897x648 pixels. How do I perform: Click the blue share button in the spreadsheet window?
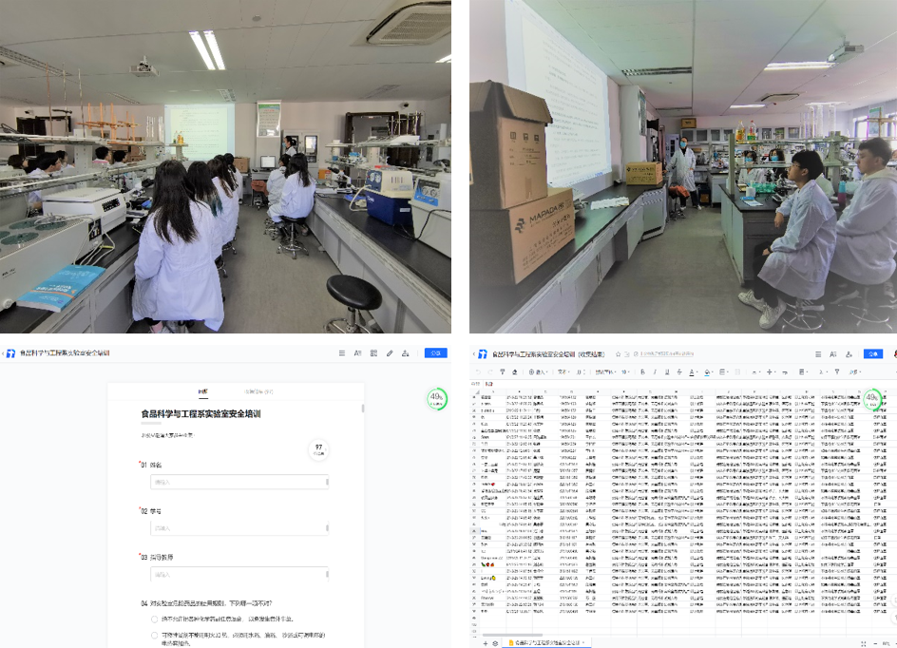[x=873, y=354]
